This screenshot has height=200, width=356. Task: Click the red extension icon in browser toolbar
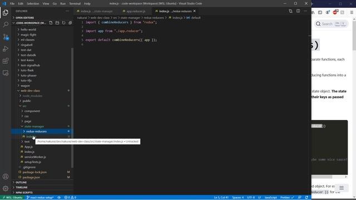[x=335, y=12]
